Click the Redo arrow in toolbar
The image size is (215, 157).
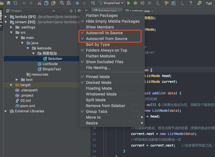[x=31, y=3]
